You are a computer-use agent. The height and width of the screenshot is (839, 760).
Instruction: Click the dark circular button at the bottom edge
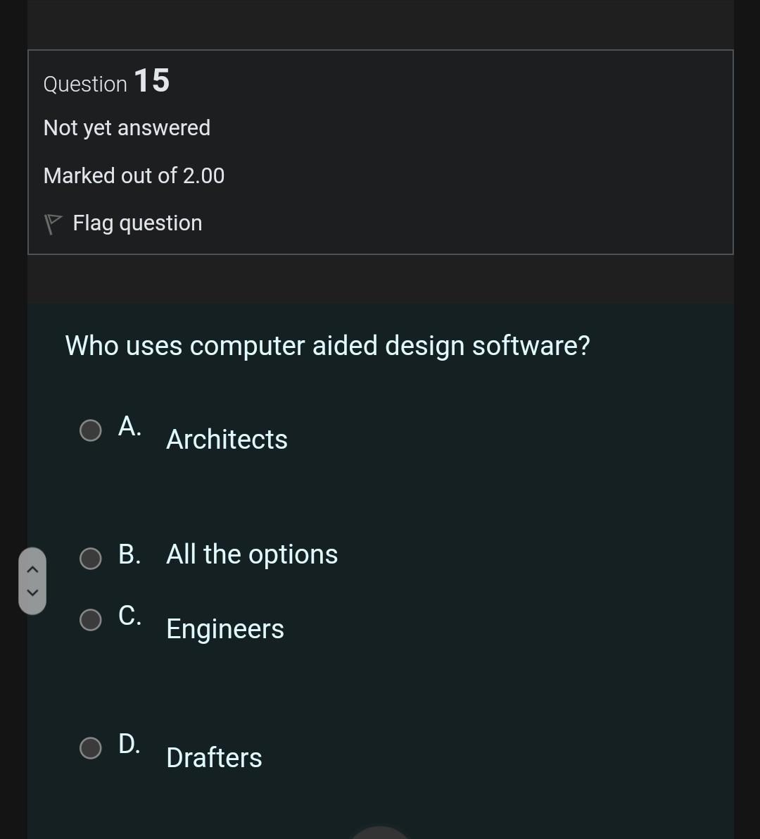(380, 835)
